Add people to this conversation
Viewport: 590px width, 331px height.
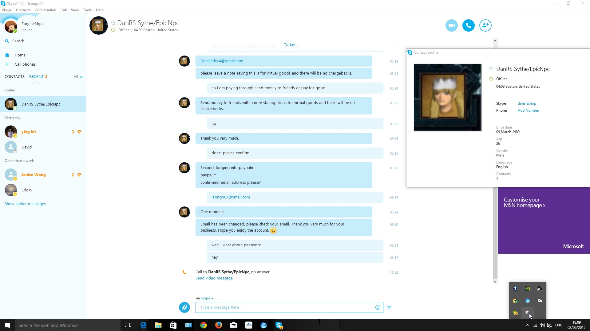(x=485, y=25)
